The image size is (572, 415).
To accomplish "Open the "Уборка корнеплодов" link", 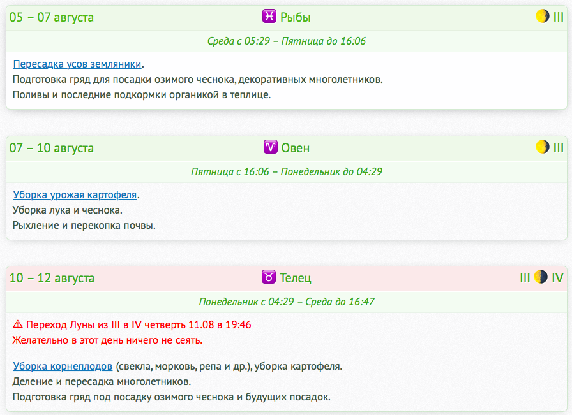I will [63, 367].
